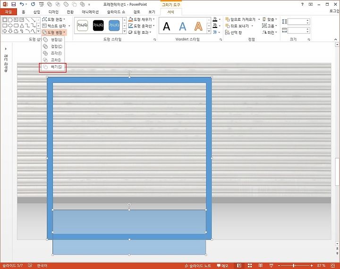Choose the blue filled 가나다 shape style
The width and height of the screenshot is (340, 269).
tap(114, 26)
